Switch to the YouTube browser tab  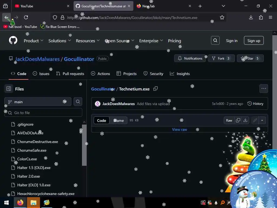[x=42, y=6]
